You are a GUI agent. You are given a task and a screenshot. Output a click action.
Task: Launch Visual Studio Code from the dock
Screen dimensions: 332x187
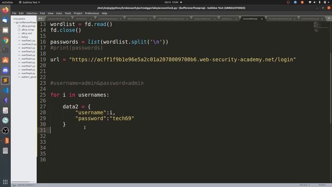pyautogui.click(x=5, y=90)
